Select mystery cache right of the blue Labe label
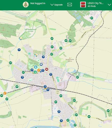The width and height of the screenshot is (112, 128). point(48,90)
